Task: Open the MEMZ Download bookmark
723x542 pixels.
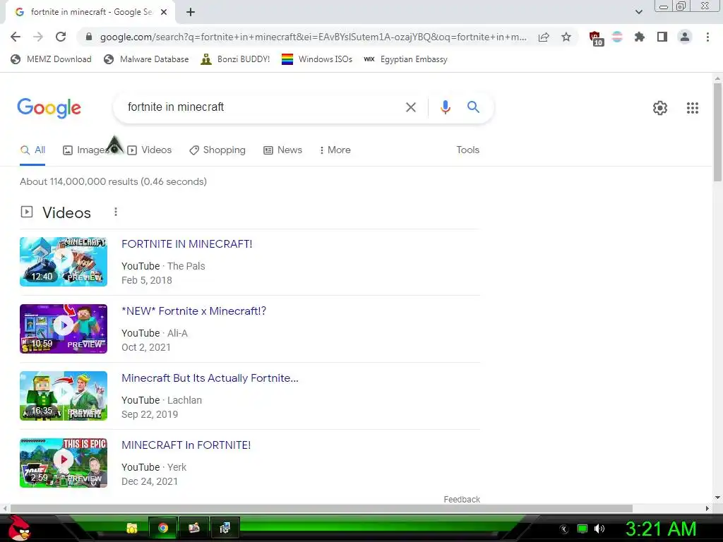Action: pyautogui.click(x=51, y=59)
